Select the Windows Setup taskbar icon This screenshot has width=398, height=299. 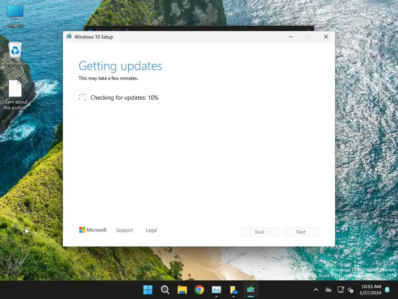(251, 290)
